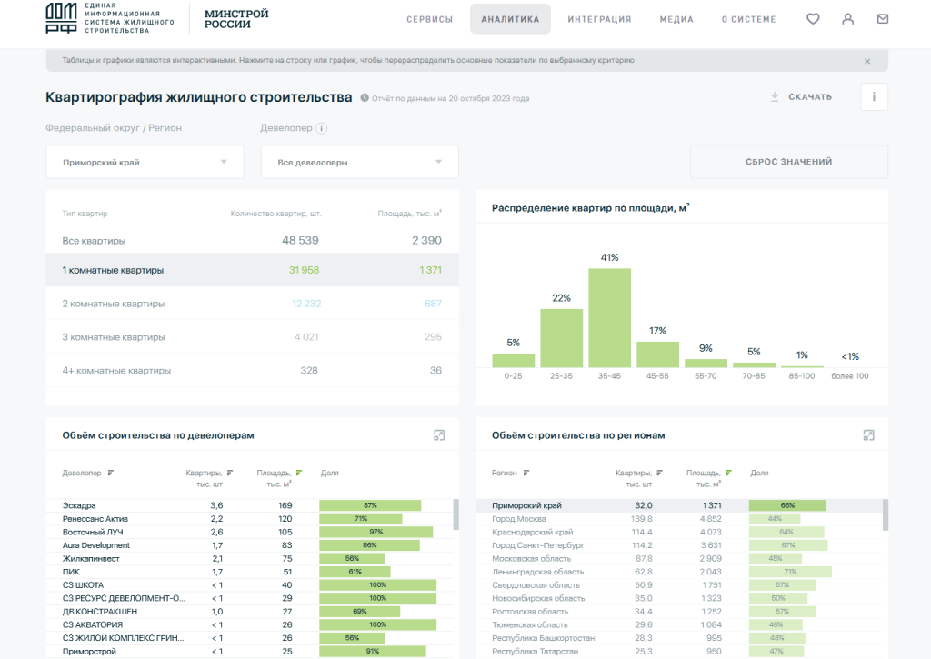
Task: Open the messages envelope icon
Action: click(882, 19)
